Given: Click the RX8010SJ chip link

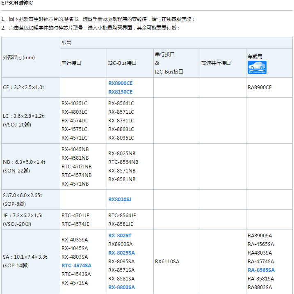Looking at the screenshot, I should (120, 200).
